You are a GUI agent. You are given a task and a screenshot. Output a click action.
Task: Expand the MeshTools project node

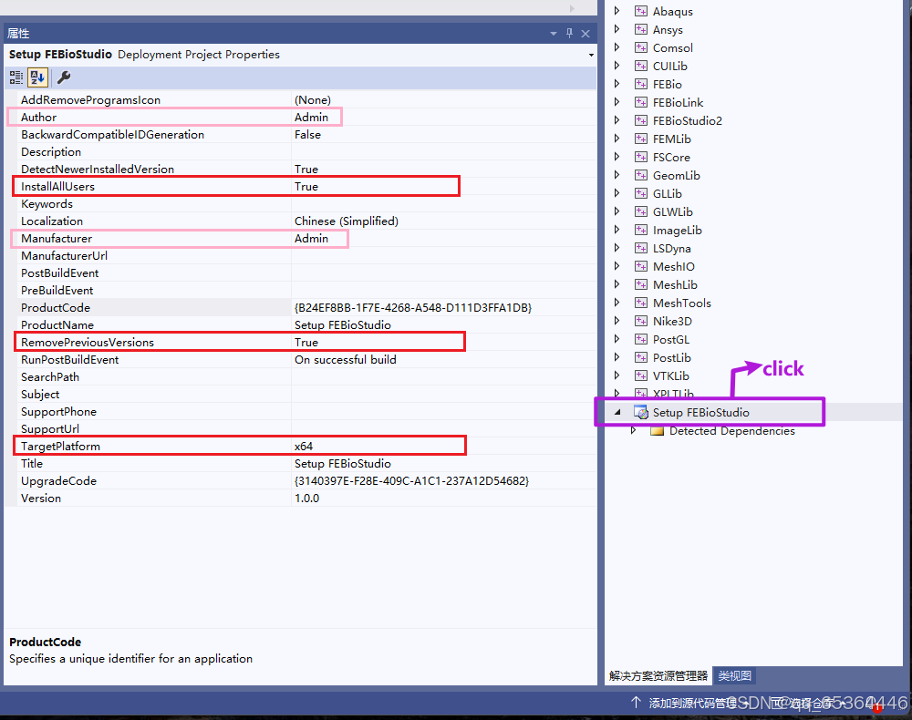pos(617,303)
